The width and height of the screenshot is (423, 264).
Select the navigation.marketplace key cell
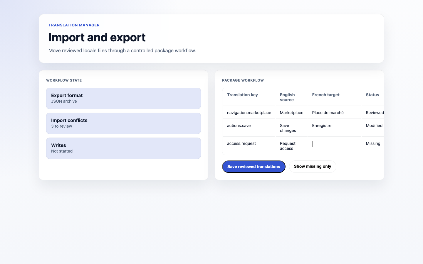coord(249,113)
